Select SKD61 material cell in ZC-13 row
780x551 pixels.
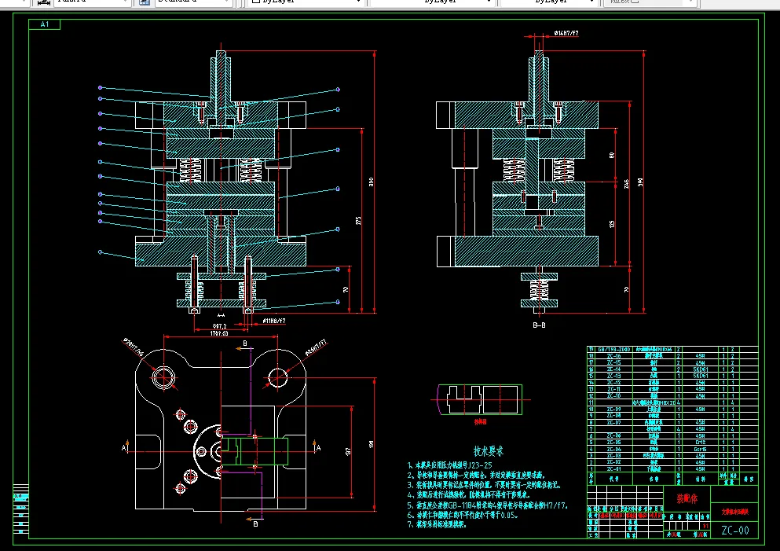point(701,376)
